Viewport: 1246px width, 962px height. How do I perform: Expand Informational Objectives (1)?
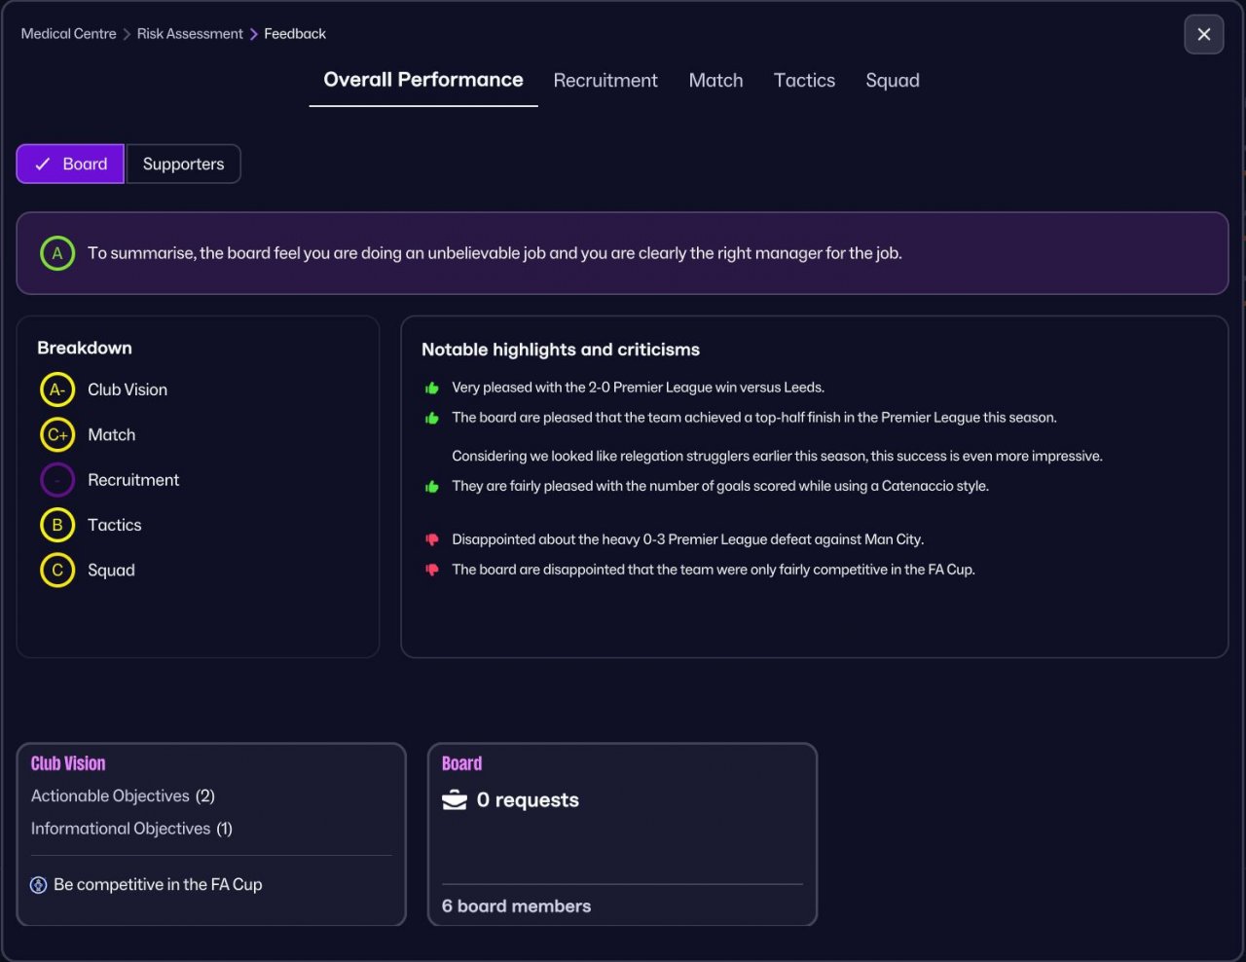(x=131, y=829)
